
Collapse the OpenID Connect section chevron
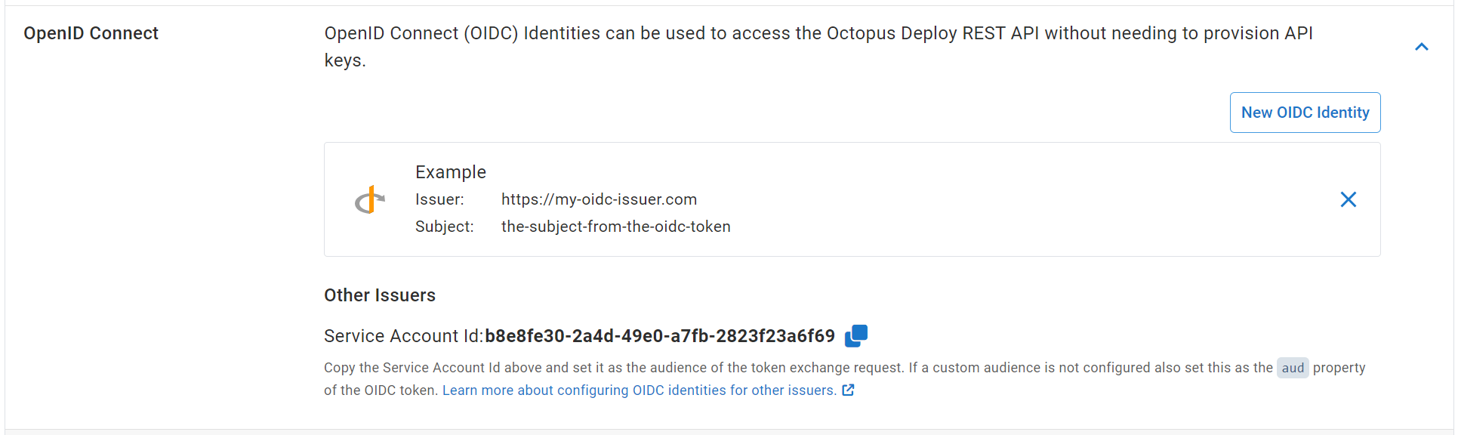point(1421,47)
